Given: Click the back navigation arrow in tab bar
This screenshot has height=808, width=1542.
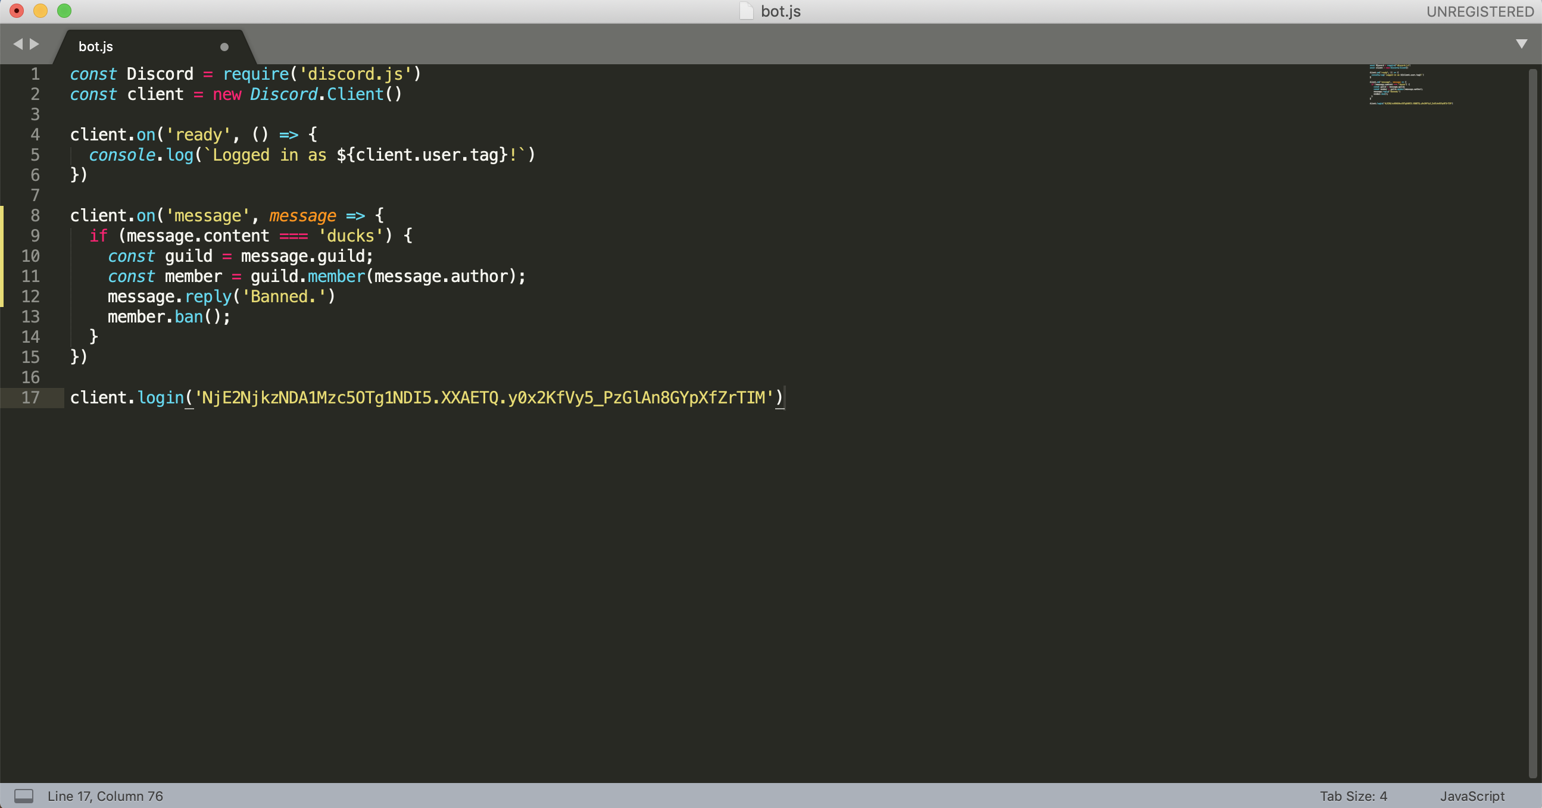Looking at the screenshot, I should click(x=17, y=43).
